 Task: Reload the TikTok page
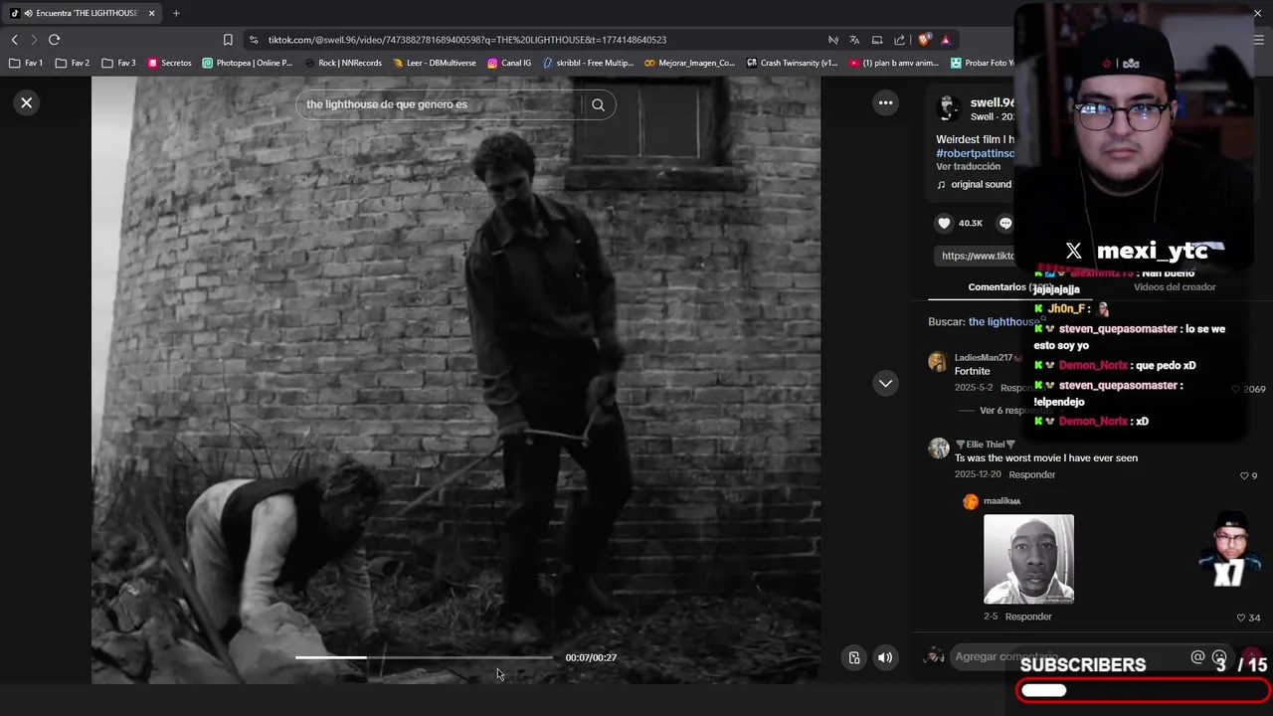pyautogui.click(x=54, y=40)
